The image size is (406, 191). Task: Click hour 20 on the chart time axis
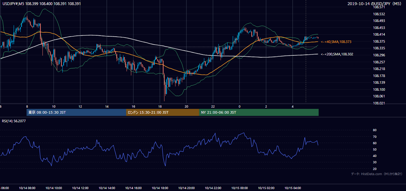[186, 107]
